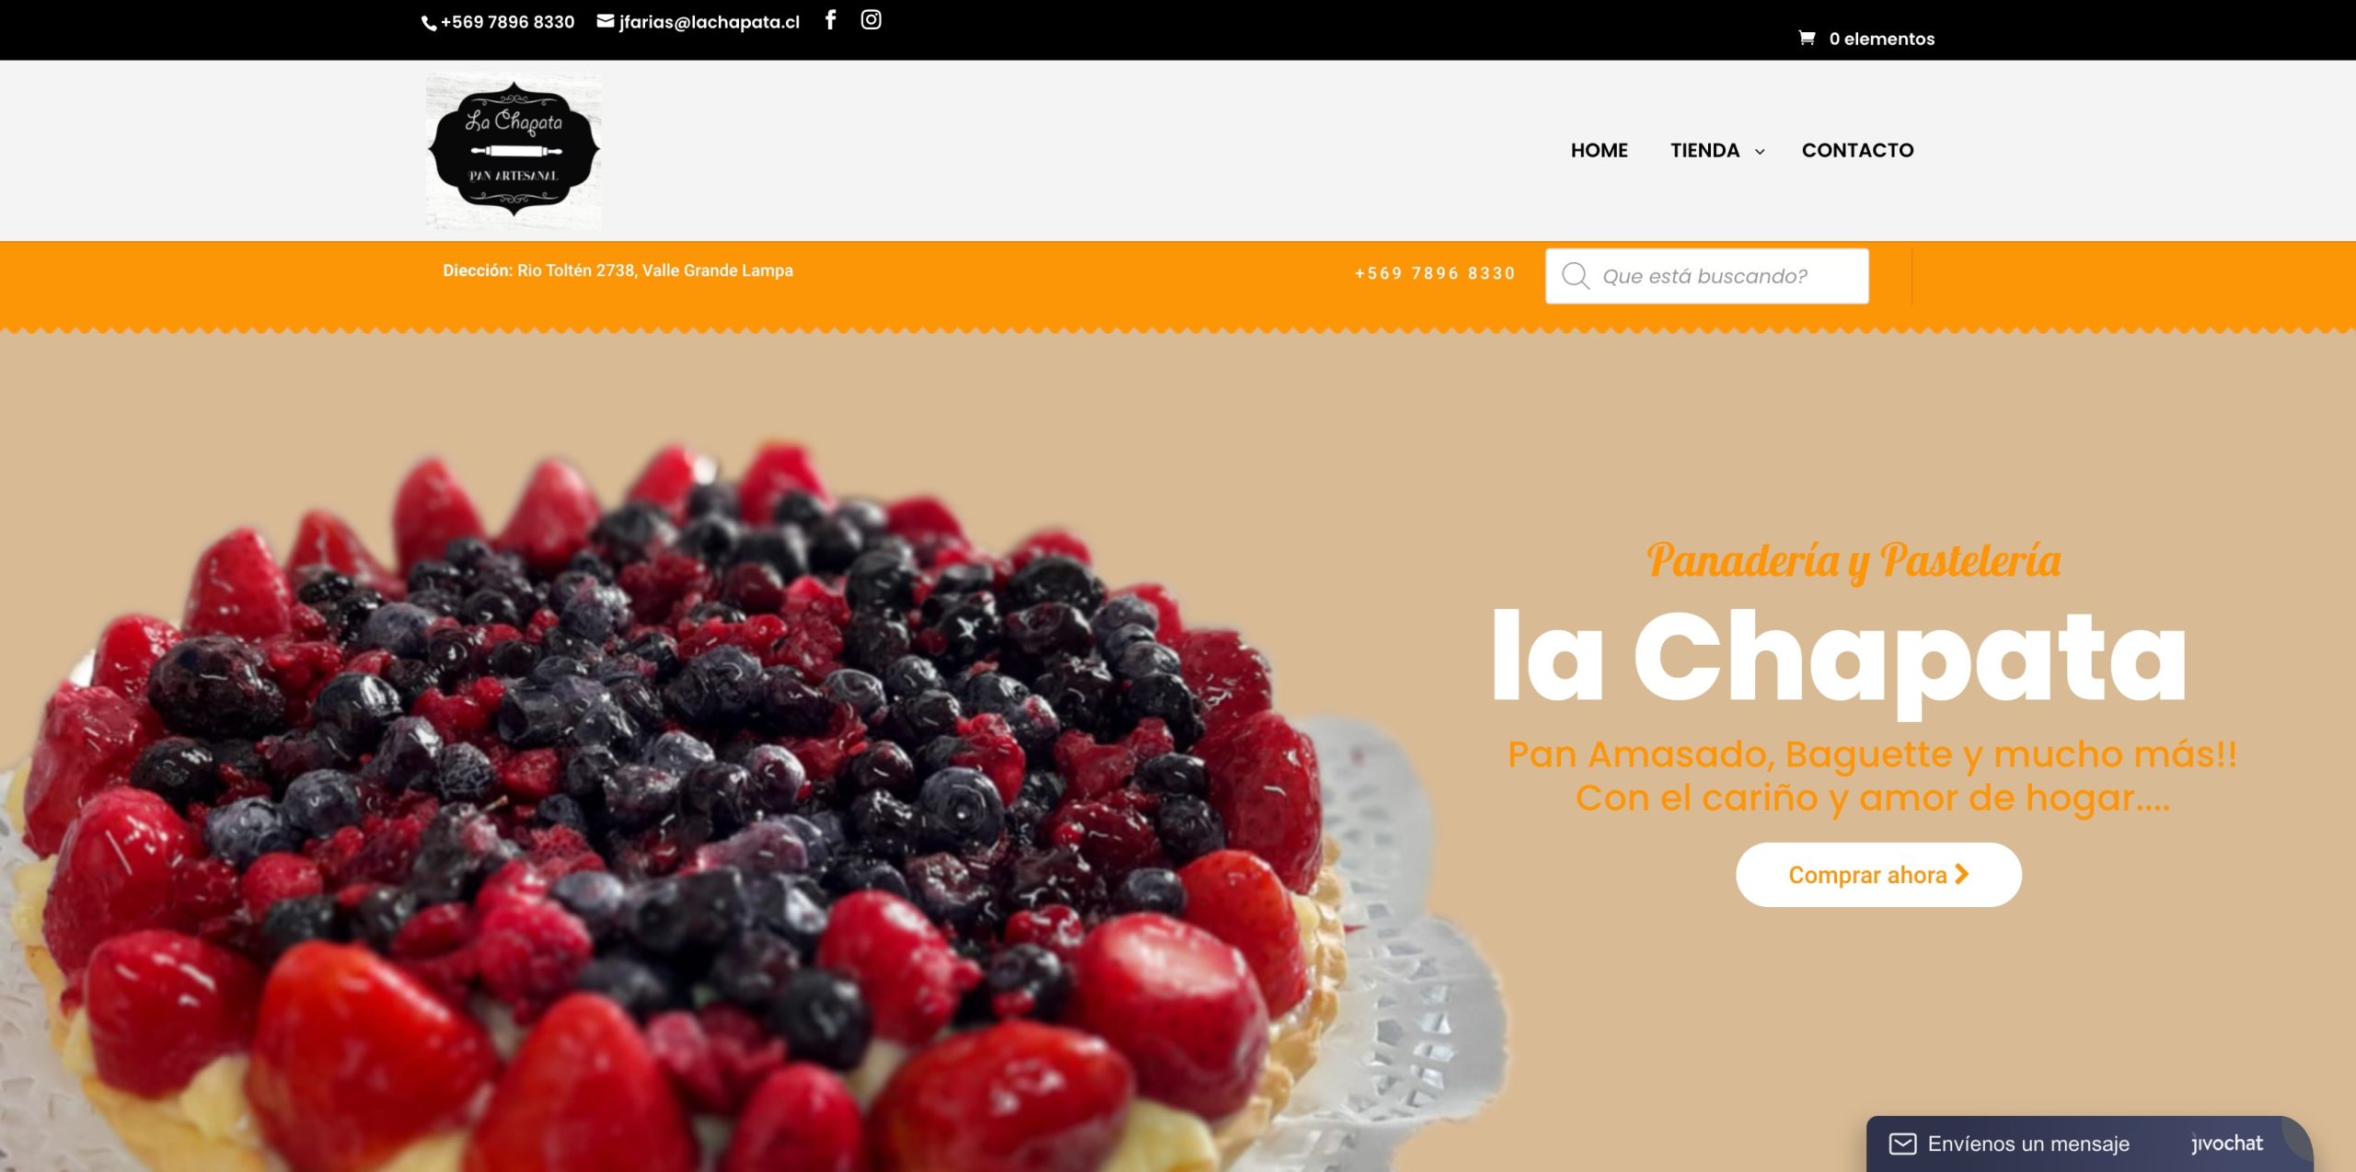Click the envelope icon in chat widget
The height and width of the screenshot is (1172, 2356).
coord(1902,1143)
